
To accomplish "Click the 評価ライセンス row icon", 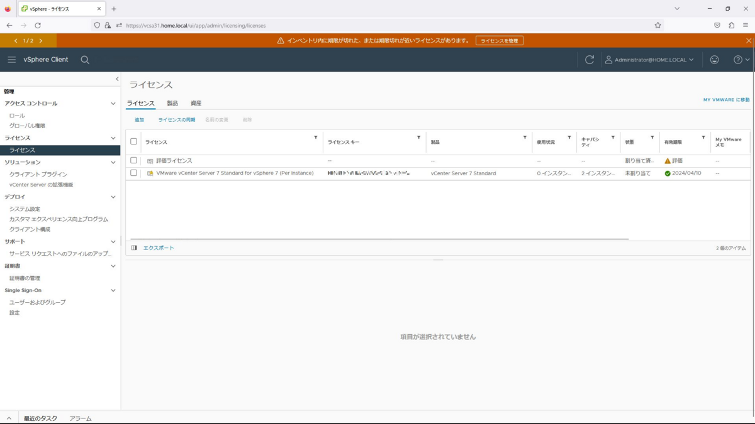I will [x=150, y=161].
